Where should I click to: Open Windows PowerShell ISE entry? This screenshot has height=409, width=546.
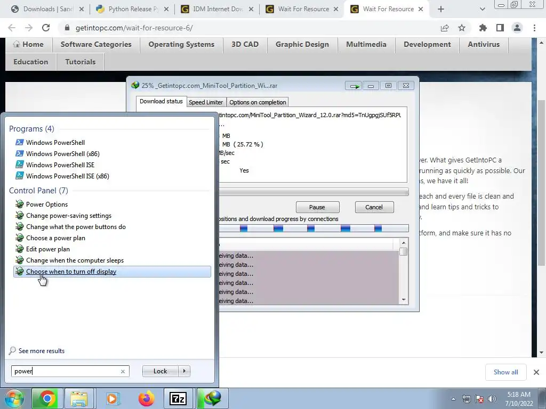60,165
